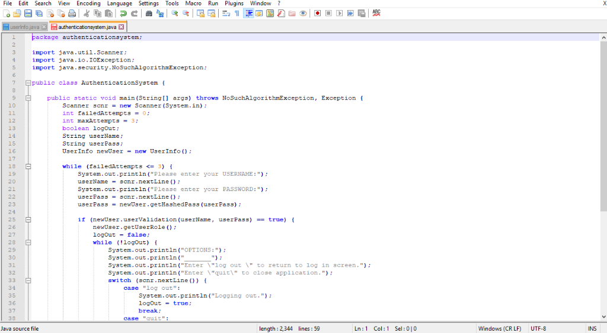Screen dimensions: 607x333
Task: Collapse the while (!logOut) fold on line 28
Action: (x=28, y=243)
